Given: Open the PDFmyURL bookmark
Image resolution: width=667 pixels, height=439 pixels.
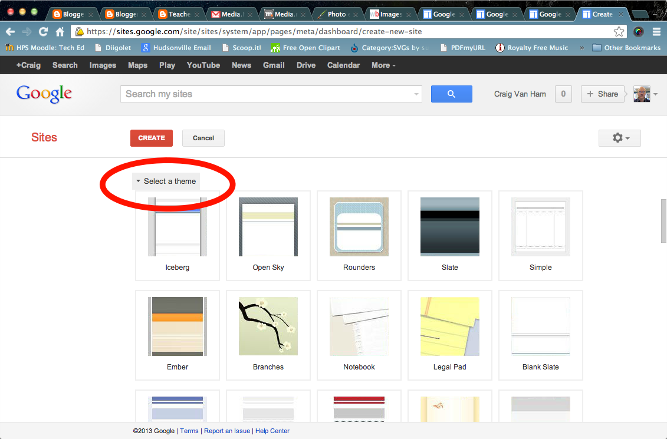Looking at the screenshot, I should [x=463, y=48].
